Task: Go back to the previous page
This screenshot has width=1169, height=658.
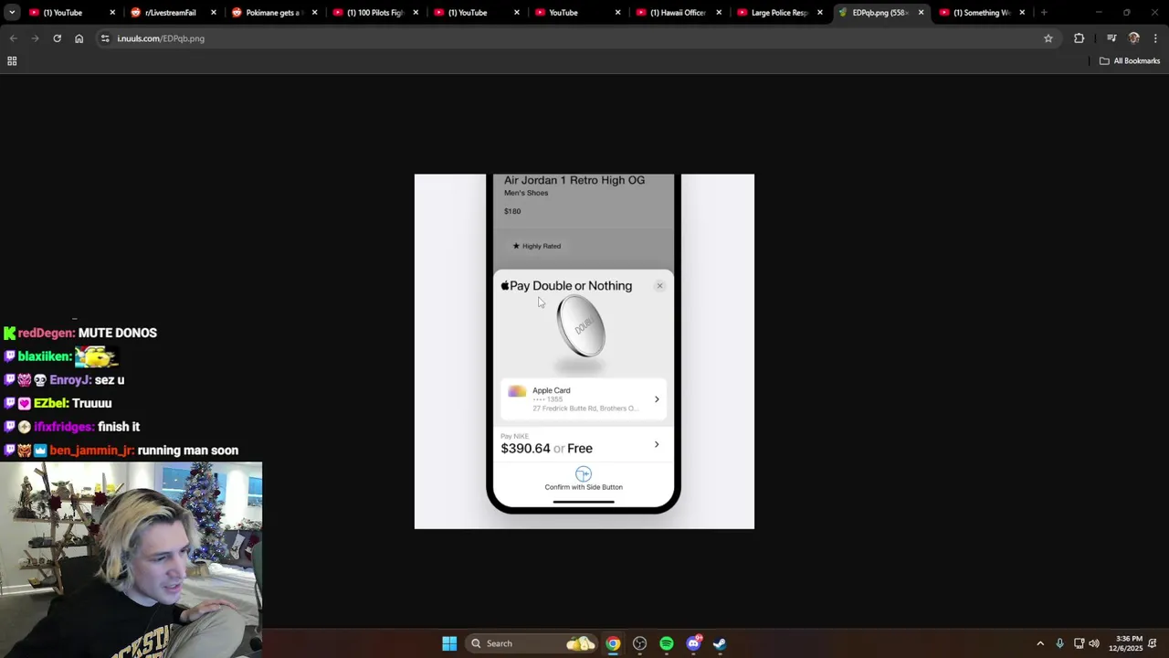Action: (13, 38)
